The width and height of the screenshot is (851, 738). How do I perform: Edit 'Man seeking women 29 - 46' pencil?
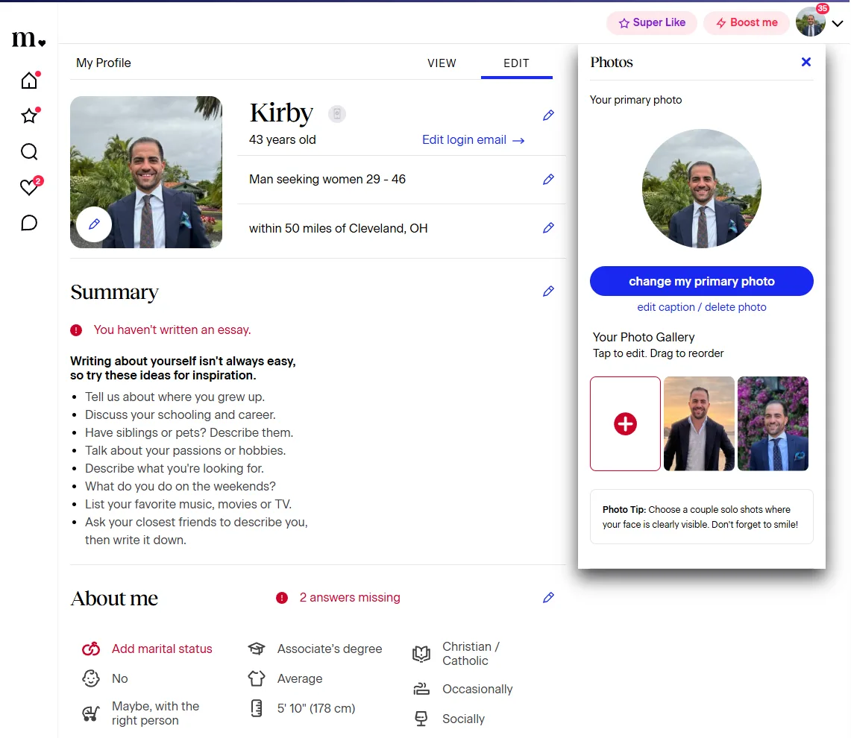[548, 179]
